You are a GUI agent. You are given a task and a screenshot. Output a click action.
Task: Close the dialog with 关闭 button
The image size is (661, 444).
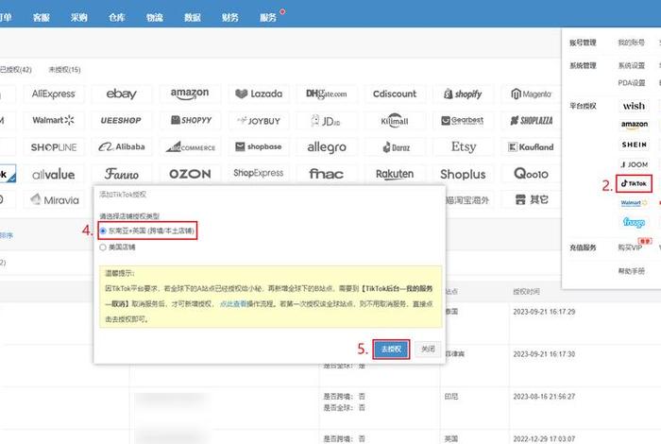[428, 348]
